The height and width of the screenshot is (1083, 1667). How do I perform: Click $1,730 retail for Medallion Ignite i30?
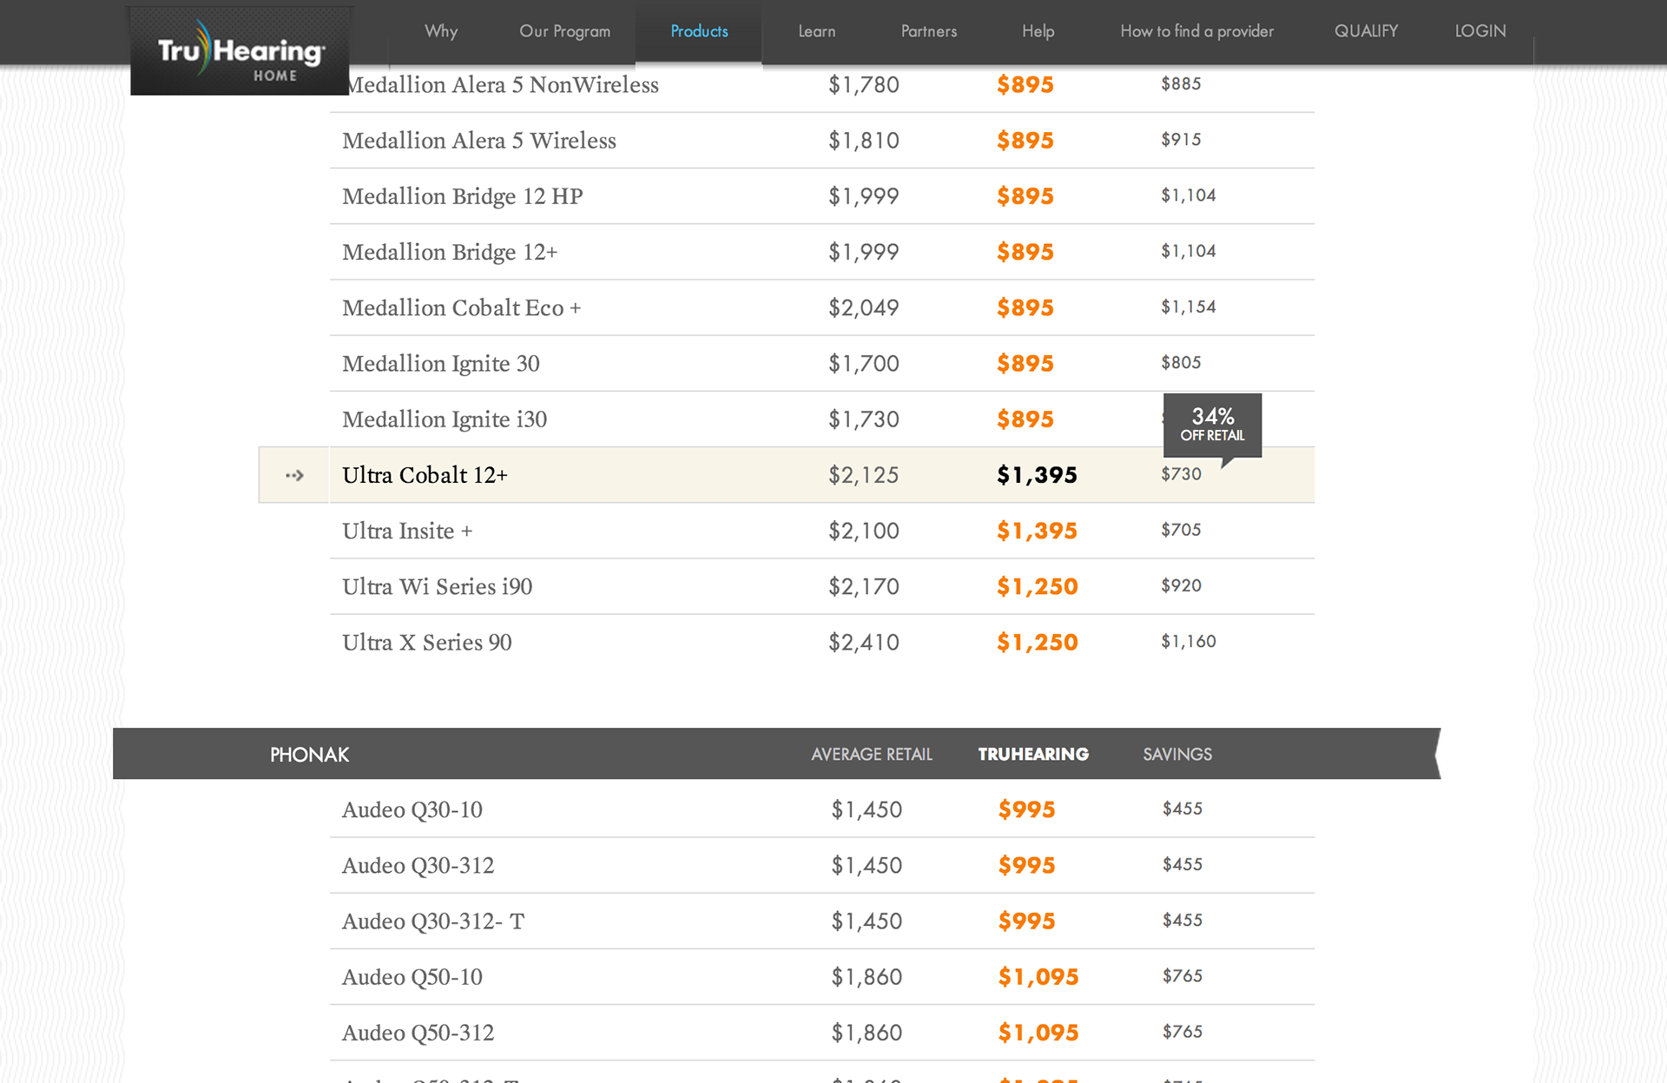click(x=864, y=419)
